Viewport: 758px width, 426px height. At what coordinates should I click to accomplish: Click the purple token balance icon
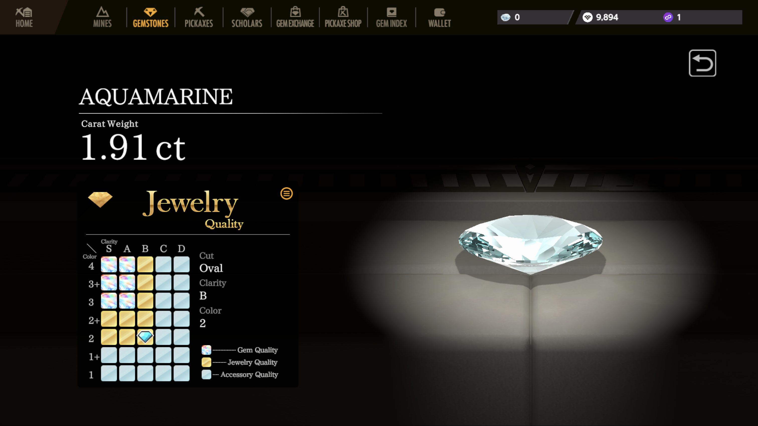click(x=668, y=17)
